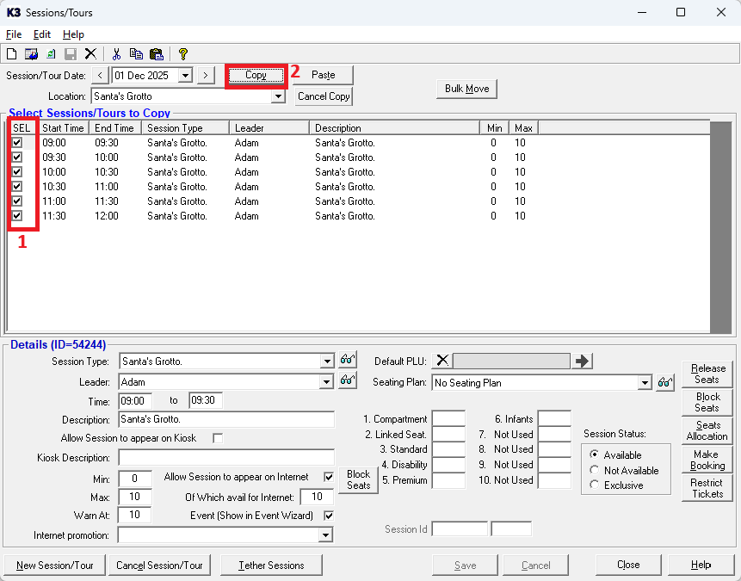The height and width of the screenshot is (581, 741).
Task: Open the Internet promotion dropdown
Action: tap(325, 535)
